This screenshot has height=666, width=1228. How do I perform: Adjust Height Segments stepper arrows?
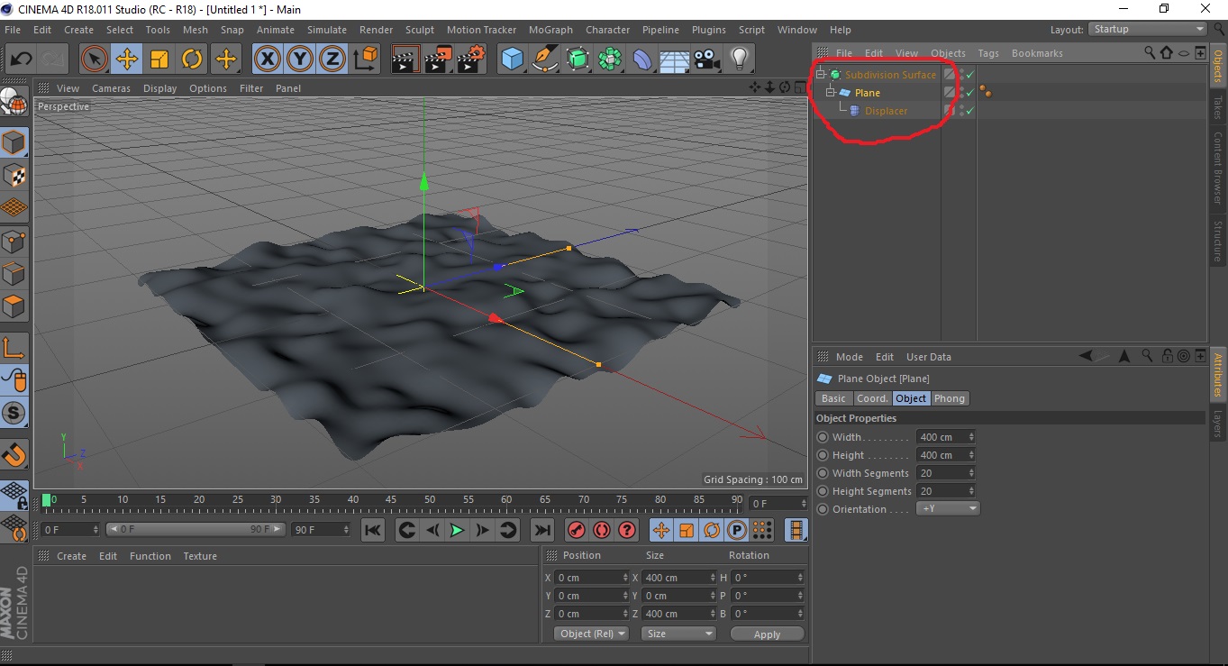971,491
